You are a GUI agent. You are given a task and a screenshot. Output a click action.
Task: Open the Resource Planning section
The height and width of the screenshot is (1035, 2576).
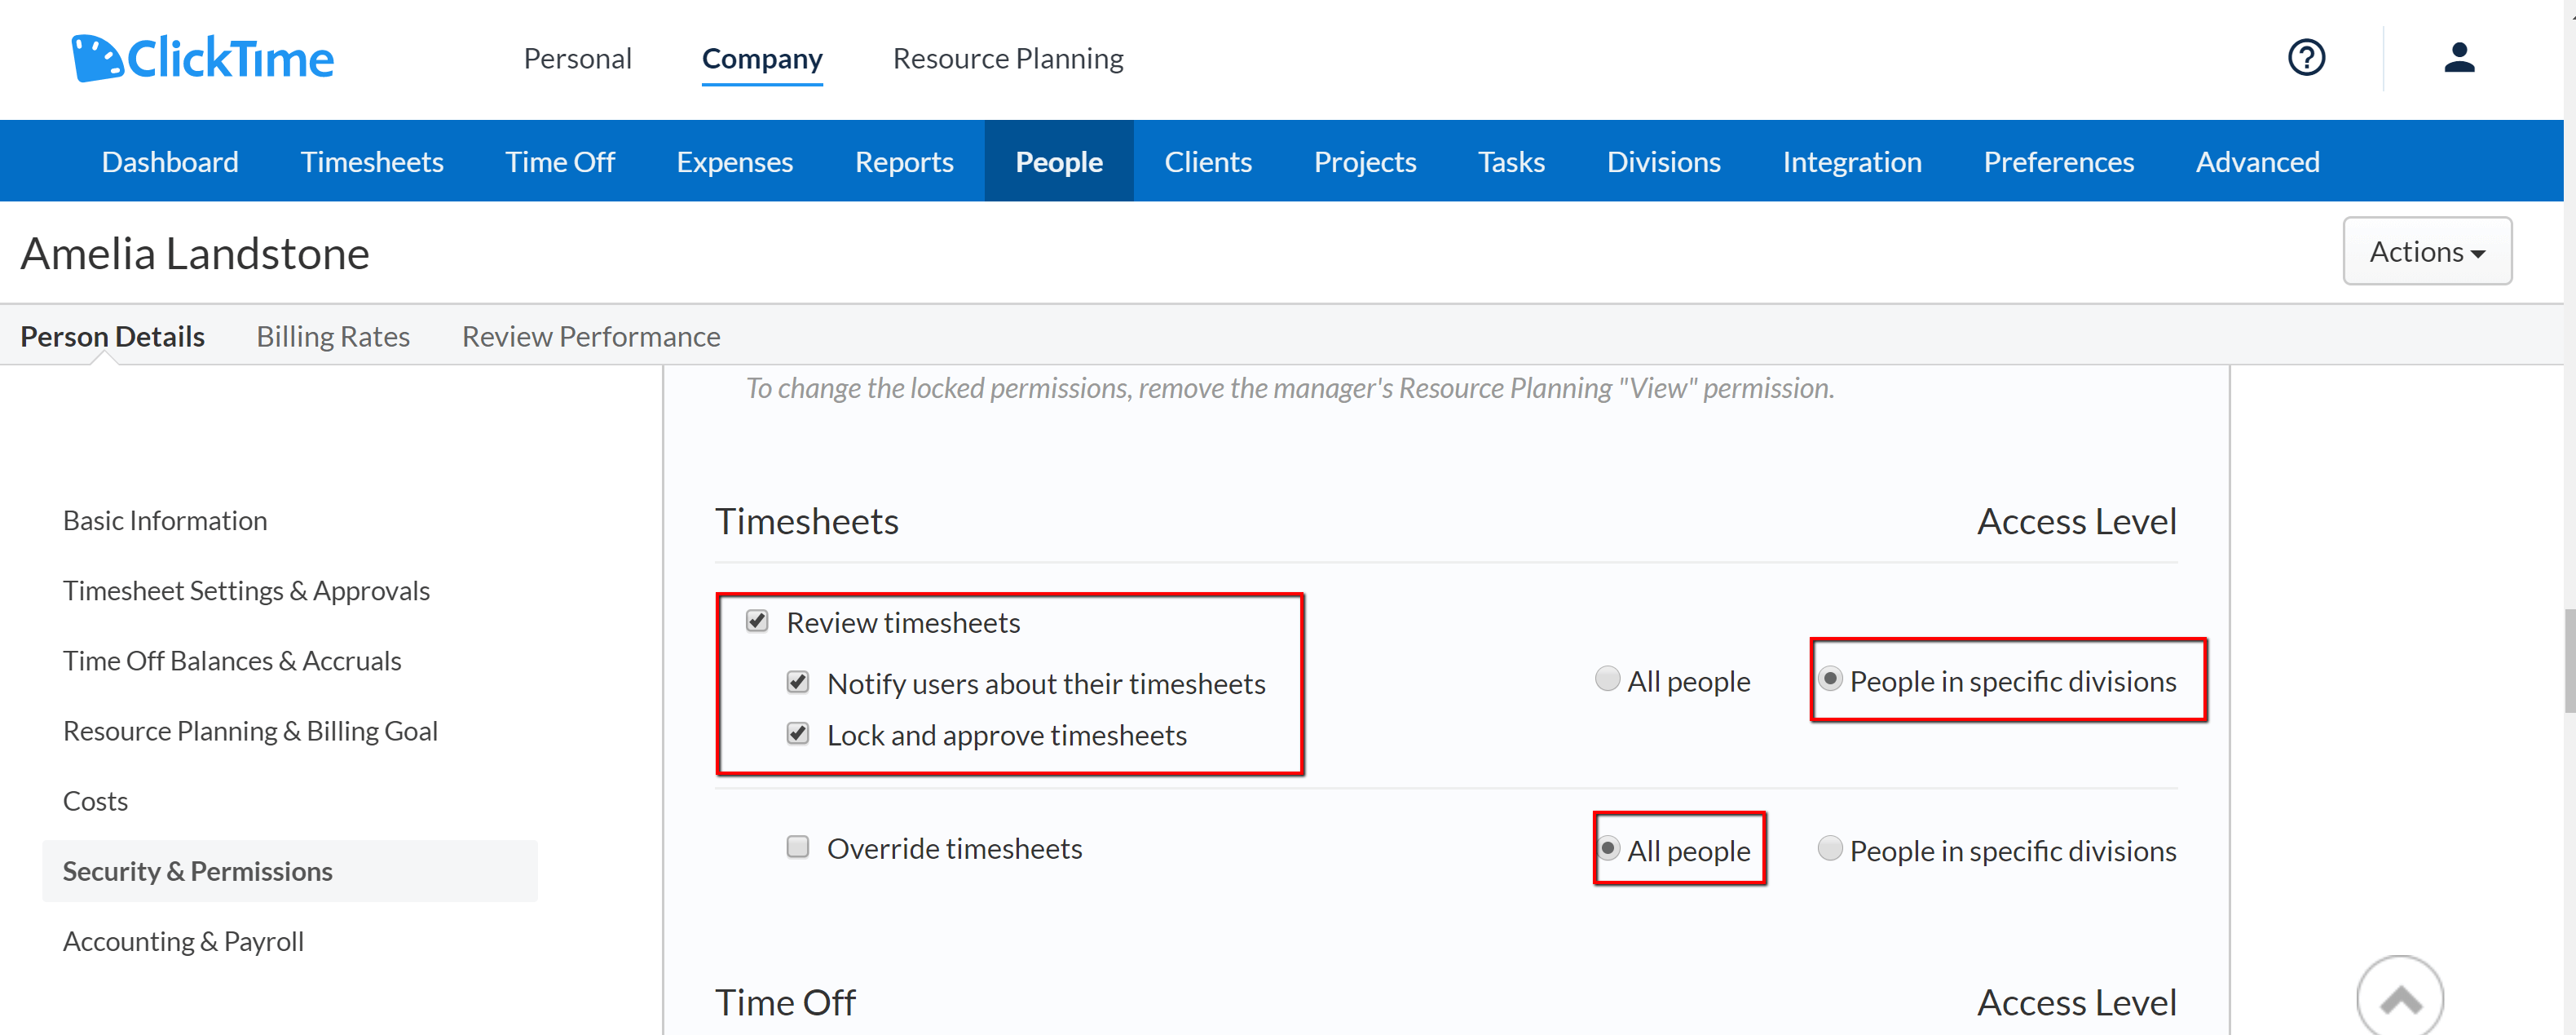[x=1008, y=58]
